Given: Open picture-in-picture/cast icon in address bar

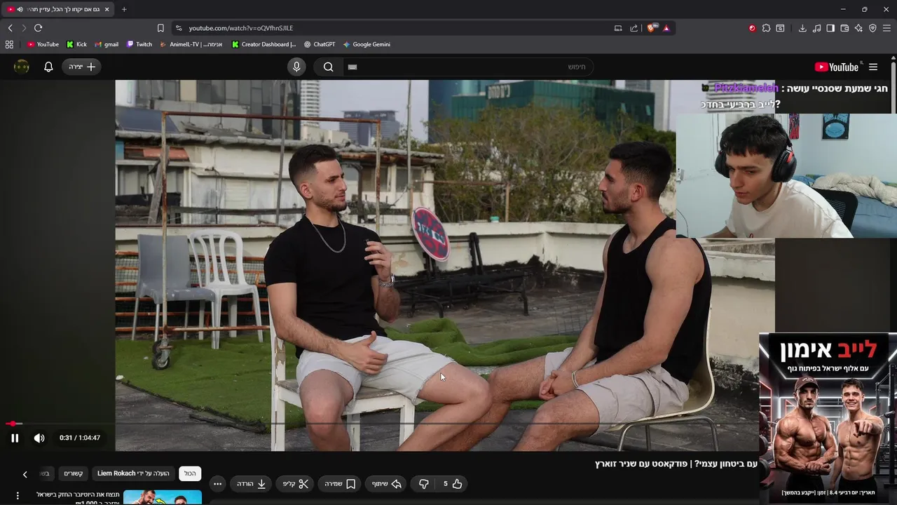Looking at the screenshot, I should click(618, 28).
